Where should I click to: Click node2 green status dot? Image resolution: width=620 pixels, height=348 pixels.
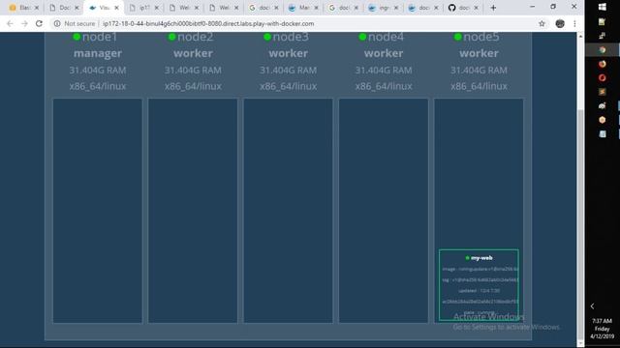coord(172,37)
